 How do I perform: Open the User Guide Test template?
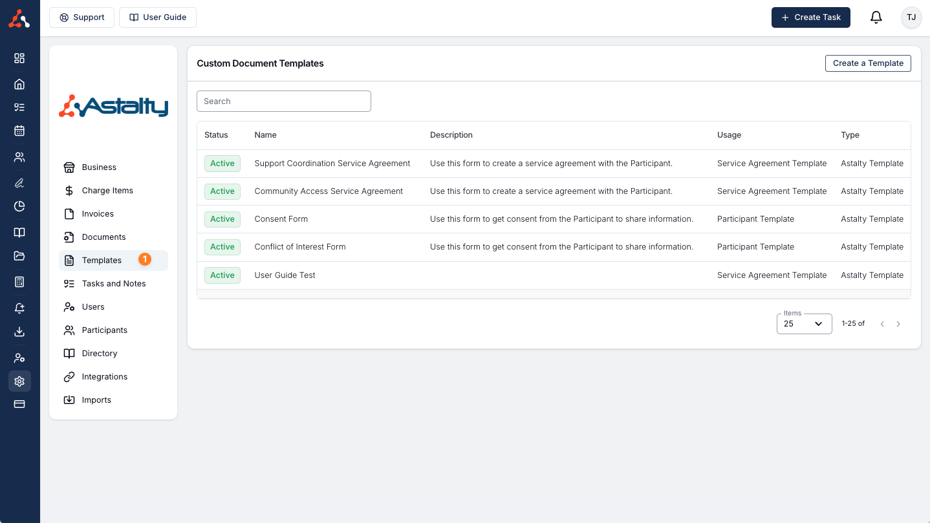(x=285, y=275)
